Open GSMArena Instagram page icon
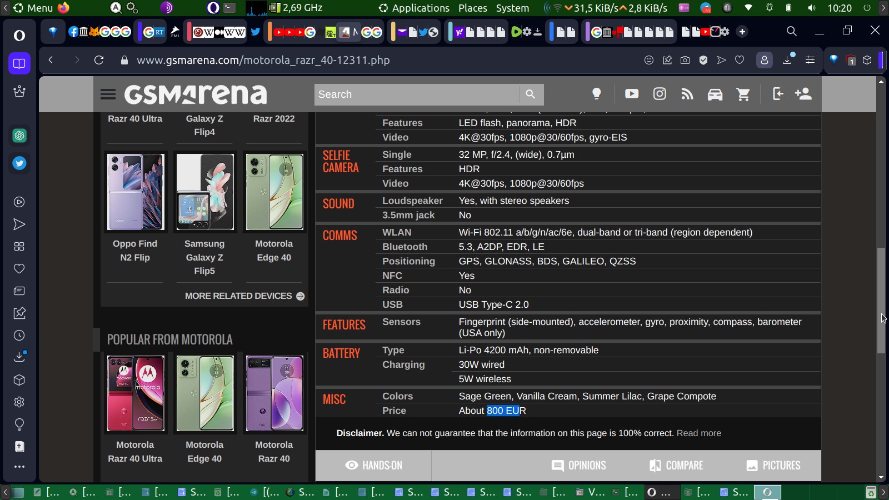Screen dimensions: 889x500 [x=659, y=94]
